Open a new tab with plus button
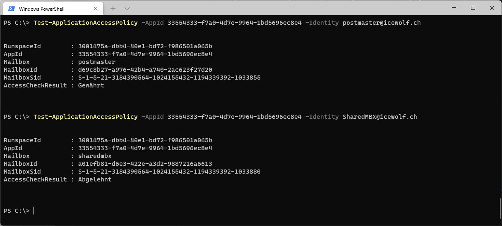This screenshot has width=502, height=226. [113, 9]
